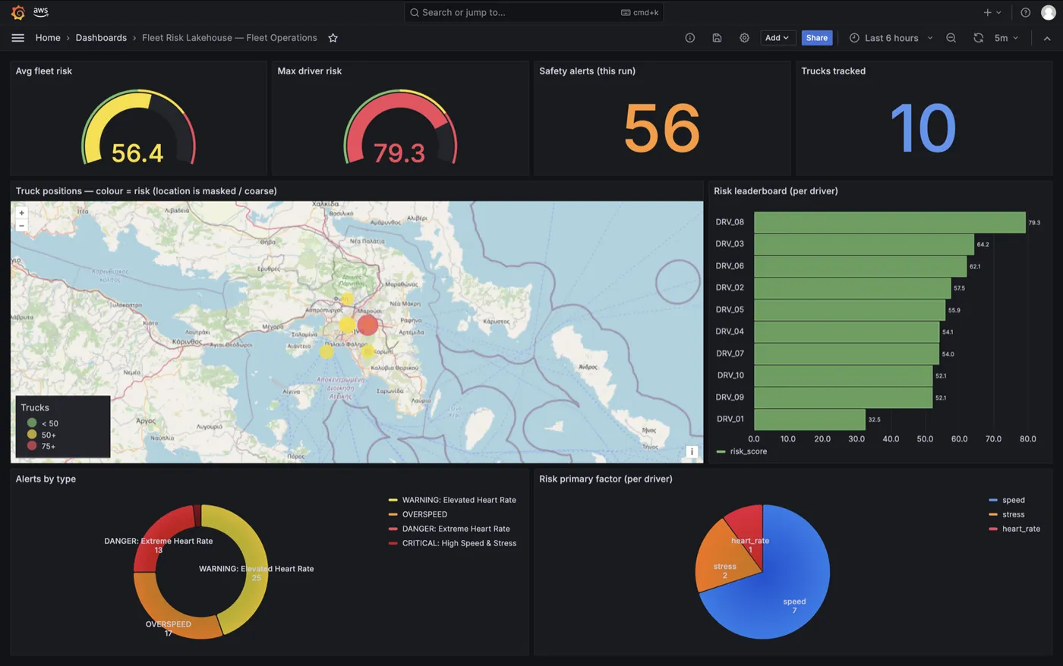Expand the arrow next to plus icon
Viewport: 1063px width, 666px height.
pyautogui.click(x=998, y=13)
